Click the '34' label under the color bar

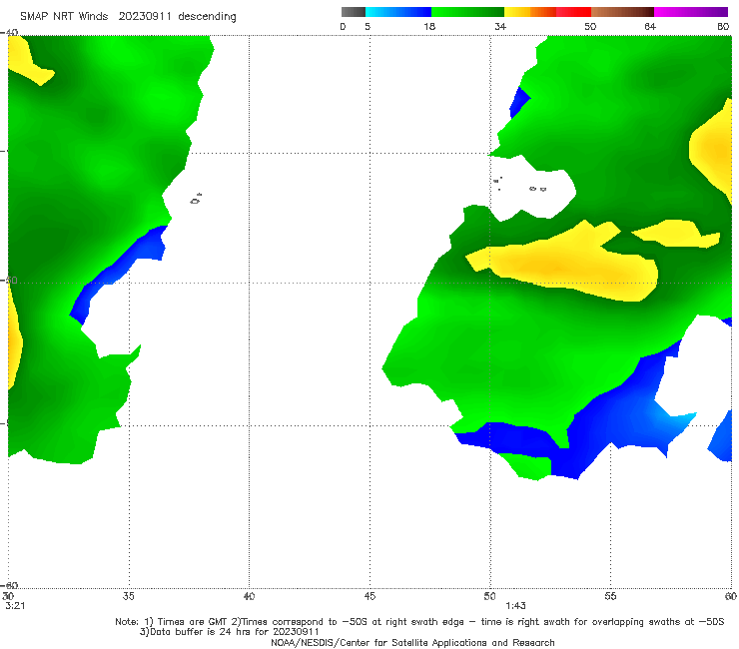500,26
